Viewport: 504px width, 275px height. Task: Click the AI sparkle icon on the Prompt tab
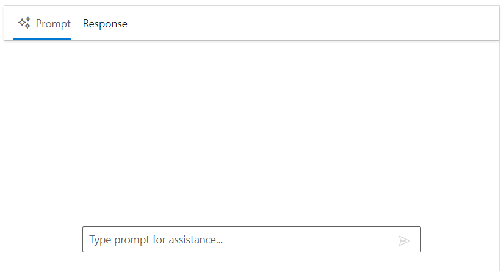[24, 23]
